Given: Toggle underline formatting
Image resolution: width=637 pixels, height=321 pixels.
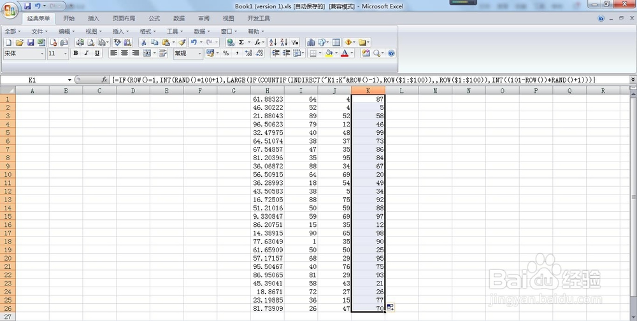Looking at the screenshot, I should pyautogui.click(x=97, y=53).
